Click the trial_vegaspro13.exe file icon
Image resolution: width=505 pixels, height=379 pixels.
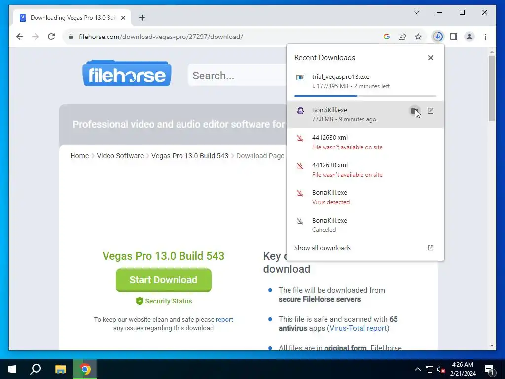(x=300, y=77)
